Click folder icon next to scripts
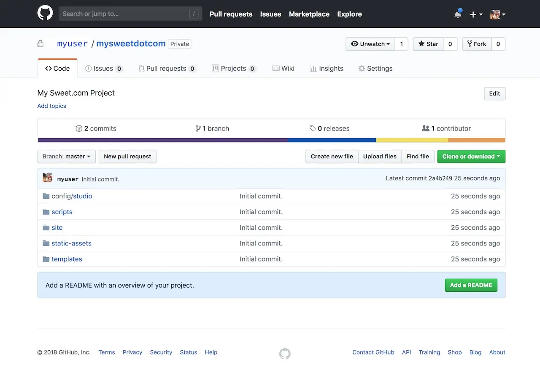The width and height of the screenshot is (540, 381). (x=46, y=212)
